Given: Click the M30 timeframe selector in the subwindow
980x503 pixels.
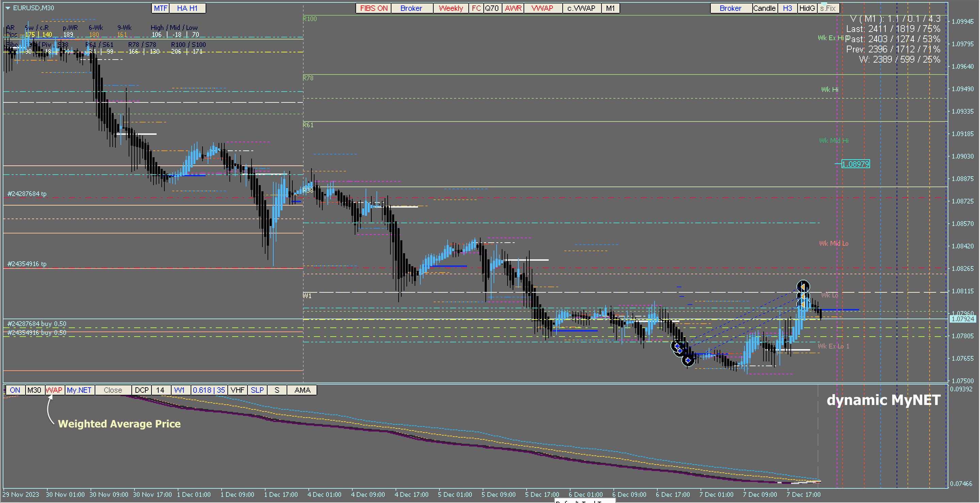Looking at the screenshot, I should [x=34, y=390].
